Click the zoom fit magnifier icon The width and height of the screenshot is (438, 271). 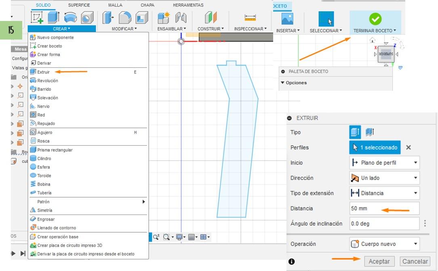point(166,237)
